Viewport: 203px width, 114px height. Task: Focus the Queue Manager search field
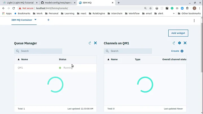click(38, 51)
